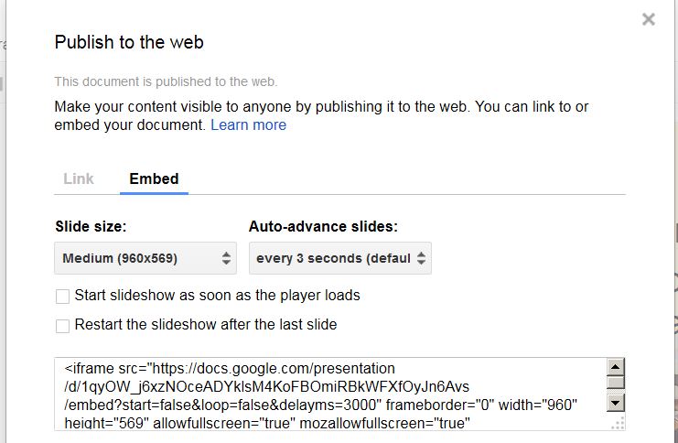
Task: Enable Start slideshow as soon as player loads
Action: 63,297
